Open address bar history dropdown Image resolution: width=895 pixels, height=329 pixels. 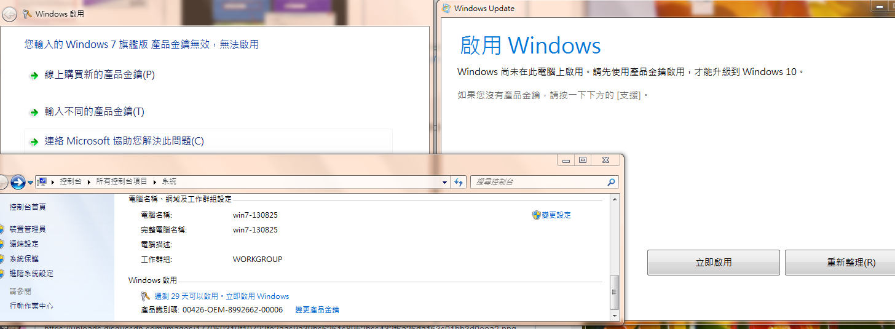445,183
